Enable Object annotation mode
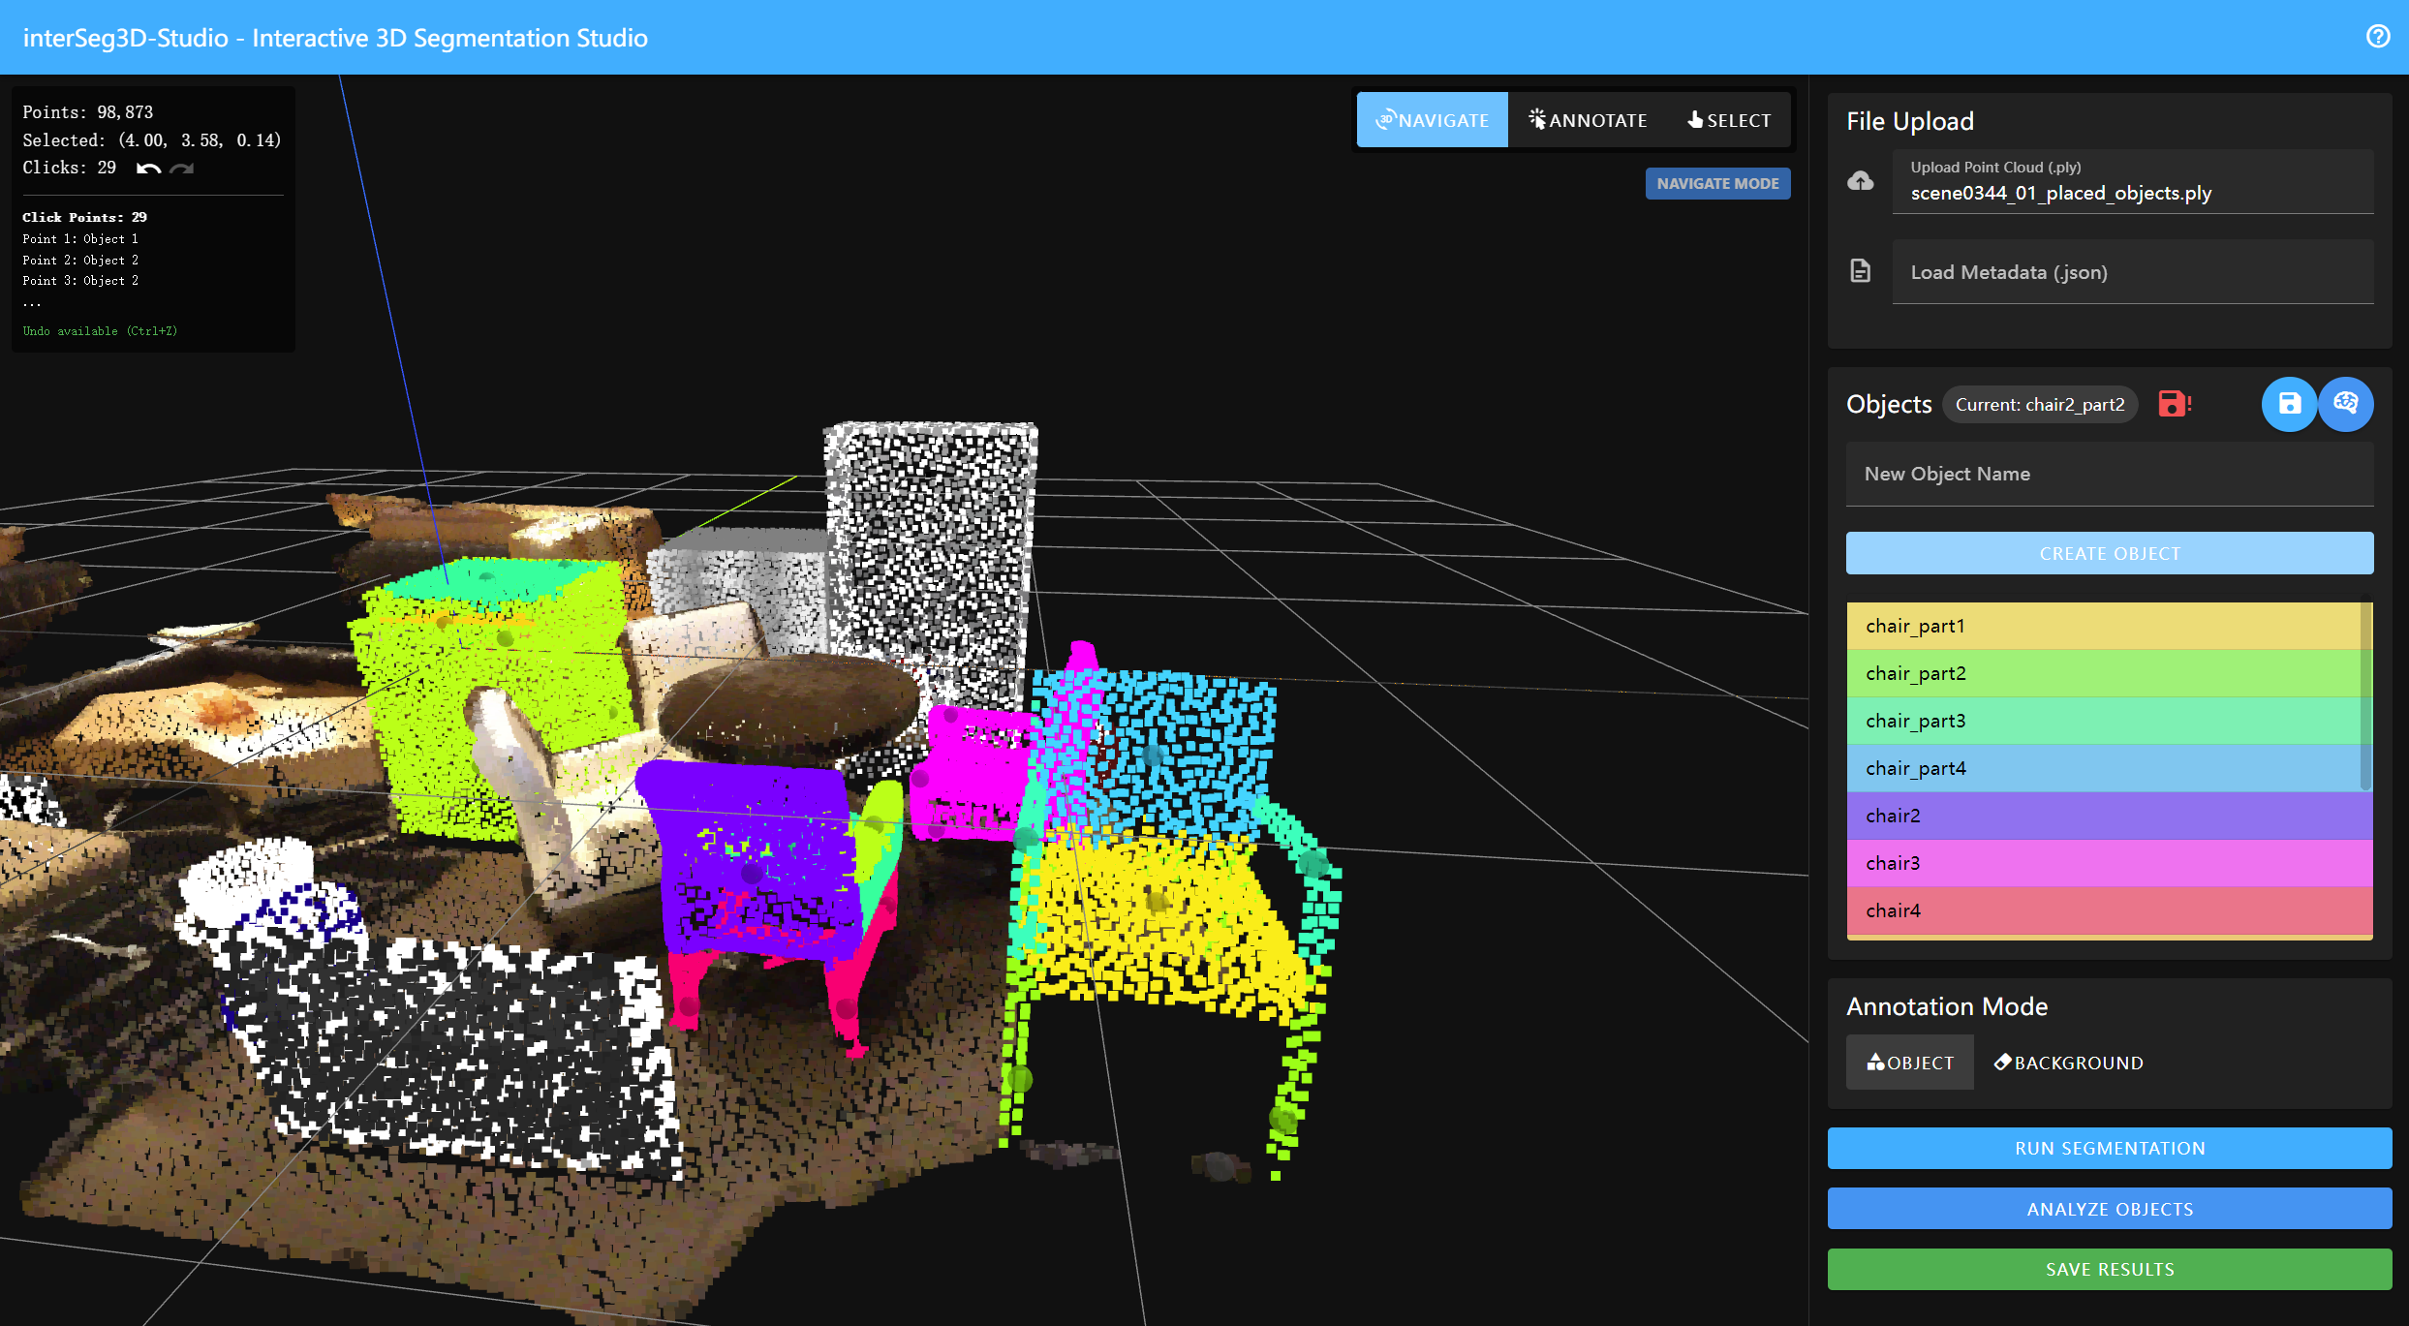 pos(1909,1063)
